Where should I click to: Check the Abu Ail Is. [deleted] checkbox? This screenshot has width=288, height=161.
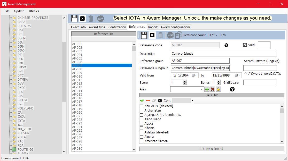tap(142, 106)
